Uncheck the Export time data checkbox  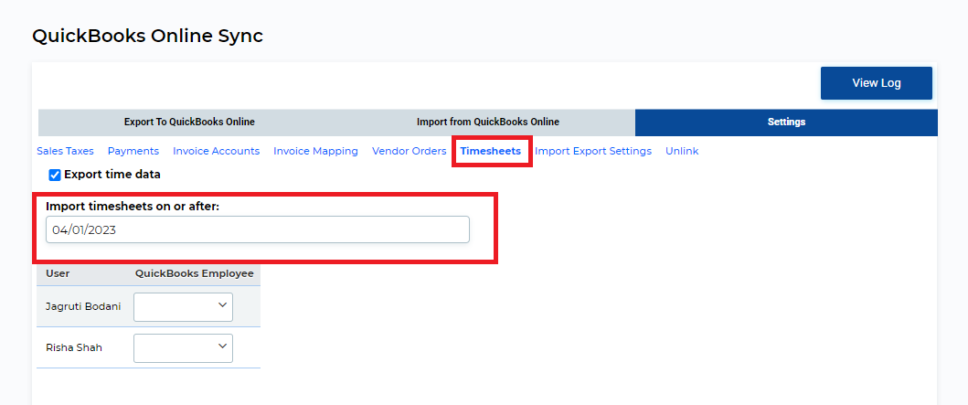[55, 176]
